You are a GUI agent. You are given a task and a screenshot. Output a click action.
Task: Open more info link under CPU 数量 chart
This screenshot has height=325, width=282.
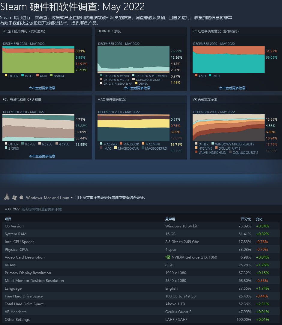tap(42, 156)
